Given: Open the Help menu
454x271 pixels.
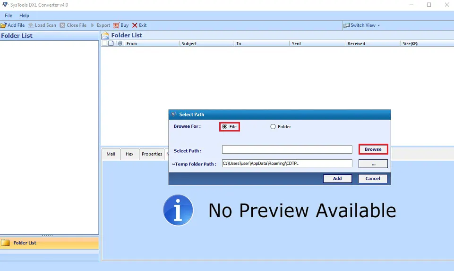Looking at the screenshot, I should click(x=24, y=16).
